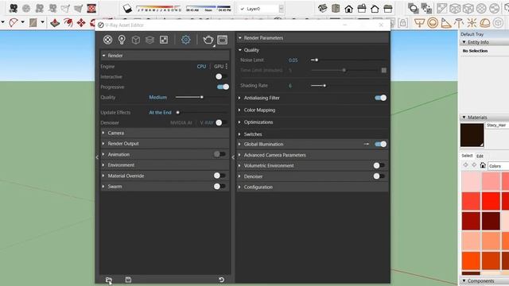The height and width of the screenshot is (286, 509).
Task: Enable the Denoiser toggle in right panel
Action: pos(379,176)
